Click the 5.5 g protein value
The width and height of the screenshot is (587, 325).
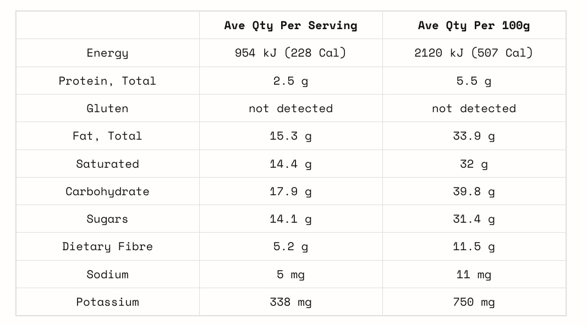474,81
